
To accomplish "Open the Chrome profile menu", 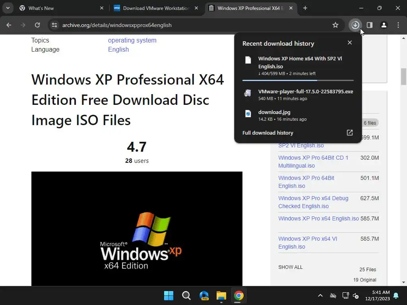I will 384,25.
